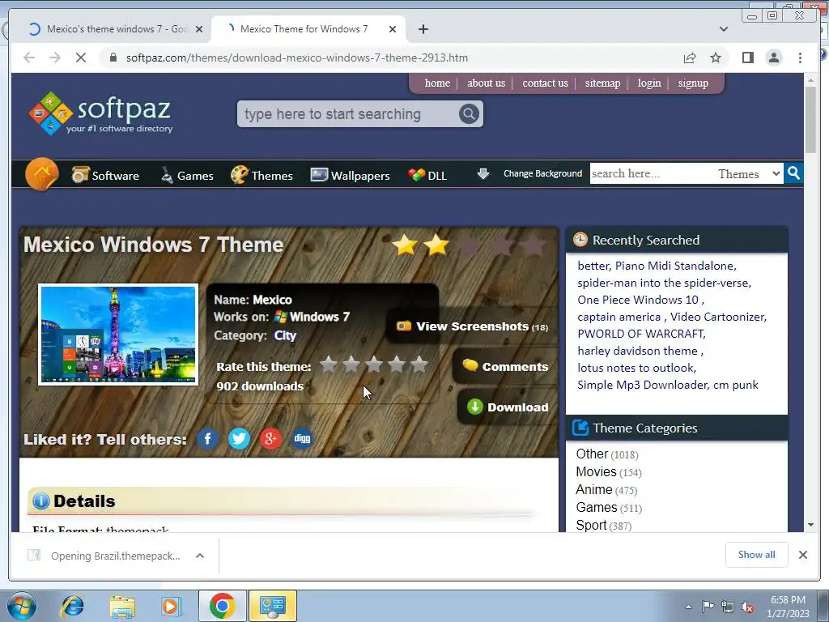Click Change Background option

542,173
